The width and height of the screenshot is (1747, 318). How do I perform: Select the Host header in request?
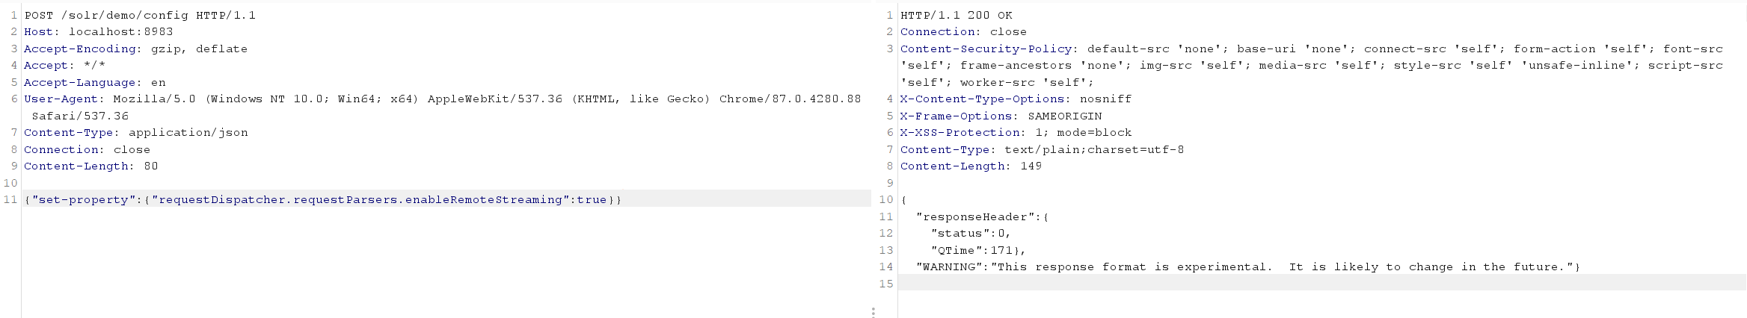(x=99, y=31)
